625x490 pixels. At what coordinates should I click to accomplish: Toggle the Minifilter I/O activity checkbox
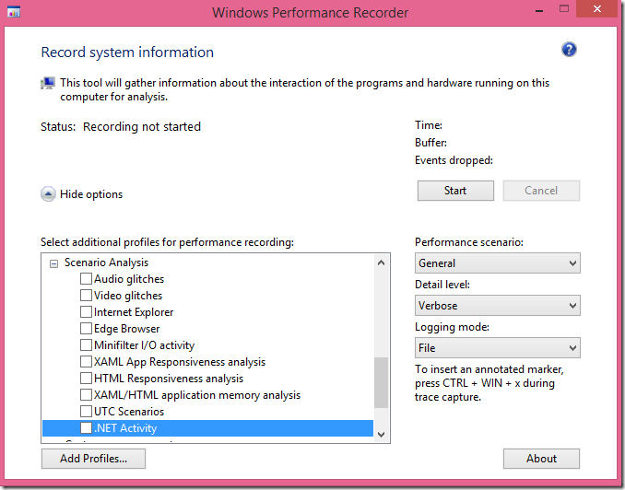(x=86, y=344)
